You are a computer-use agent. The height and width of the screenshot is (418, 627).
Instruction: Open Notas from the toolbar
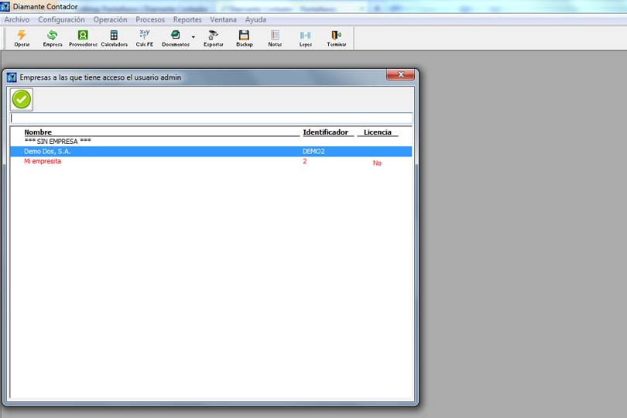275,39
